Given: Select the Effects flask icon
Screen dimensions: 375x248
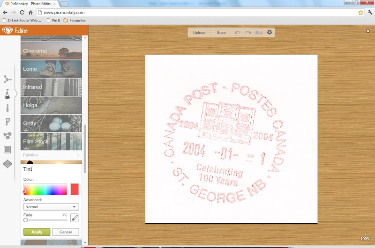Looking at the screenshot, I should click(7, 94).
